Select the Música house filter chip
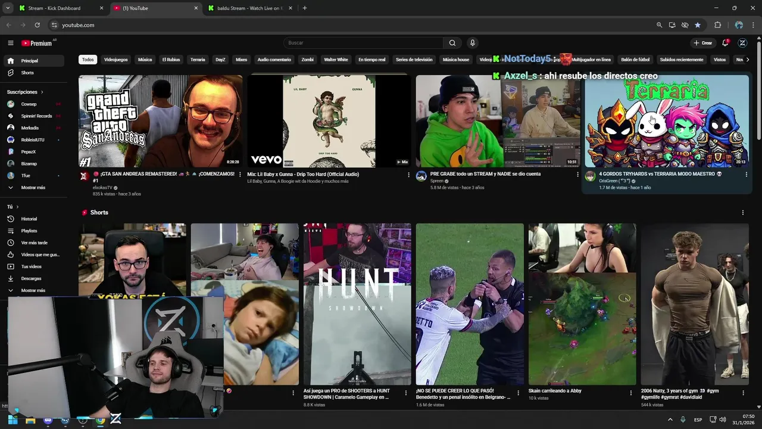 [x=456, y=60]
